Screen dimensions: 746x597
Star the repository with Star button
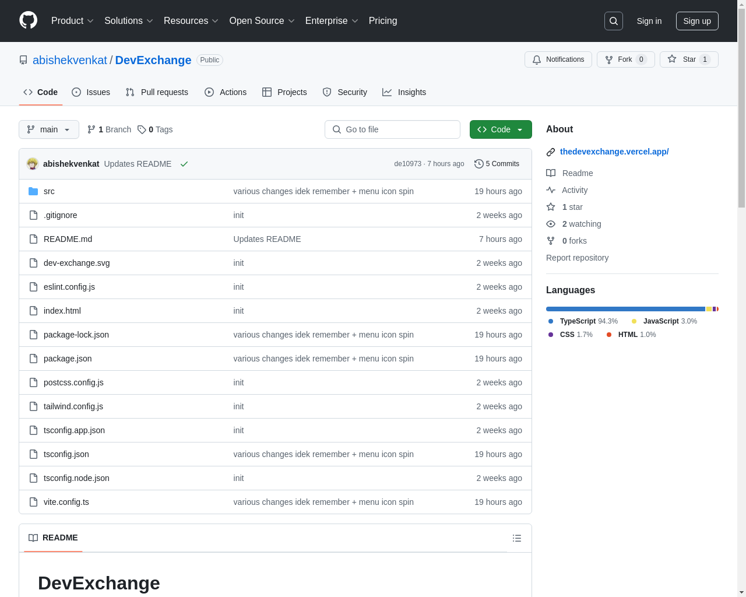coord(689,59)
